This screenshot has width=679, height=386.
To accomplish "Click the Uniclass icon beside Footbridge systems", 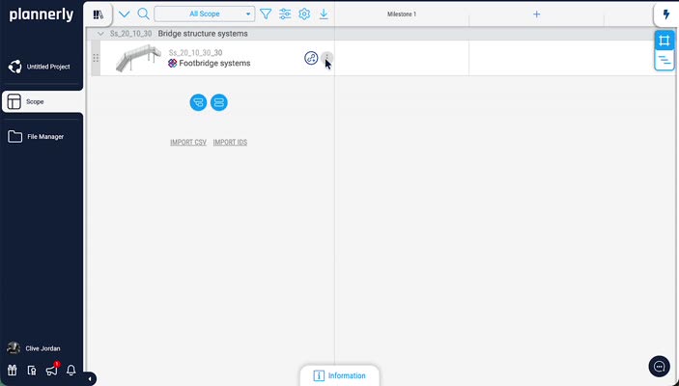I will click(x=172, y=63).
